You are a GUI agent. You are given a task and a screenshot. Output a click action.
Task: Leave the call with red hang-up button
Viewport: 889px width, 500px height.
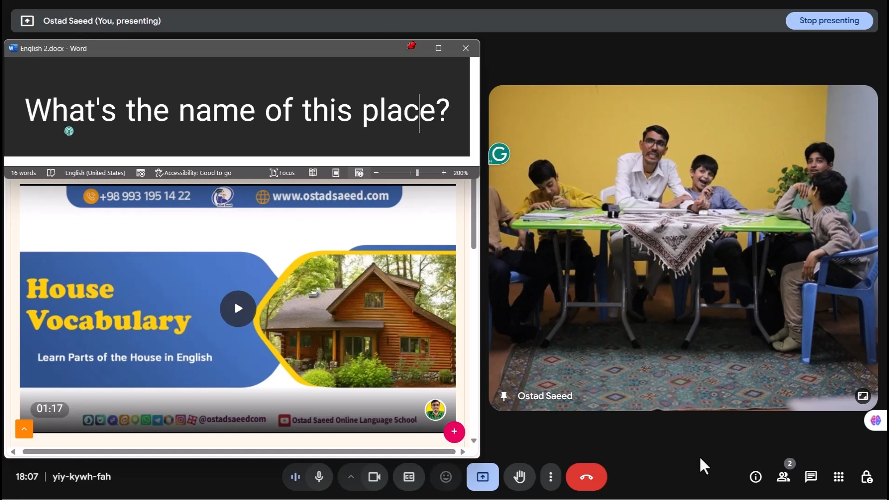(586, 477)
